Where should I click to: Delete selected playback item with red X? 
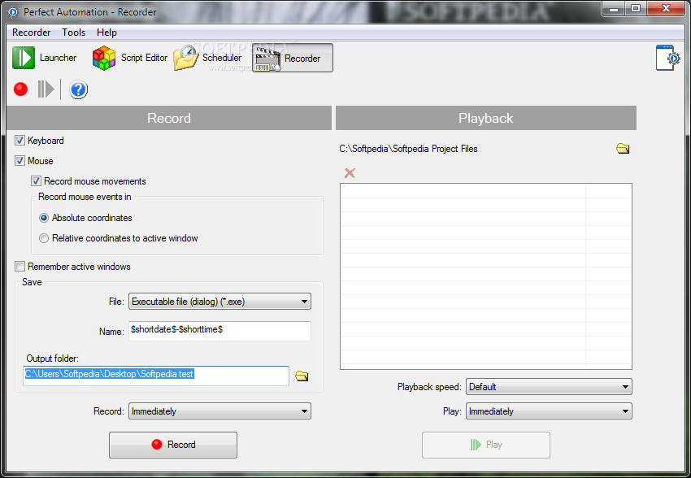click(350, 172)
